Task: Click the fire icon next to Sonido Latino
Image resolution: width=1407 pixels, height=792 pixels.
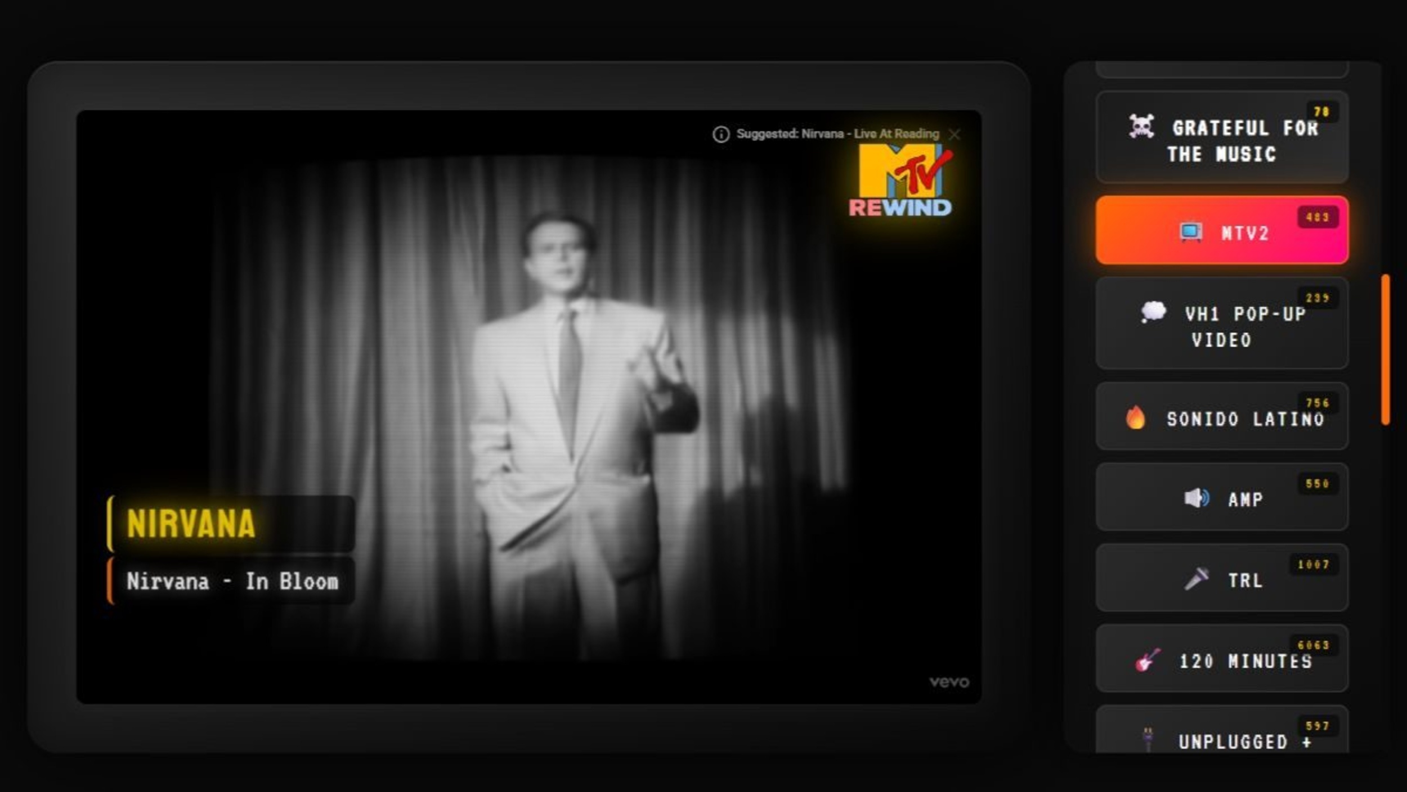Action: pyautogui.click(x=1138, y=417)
